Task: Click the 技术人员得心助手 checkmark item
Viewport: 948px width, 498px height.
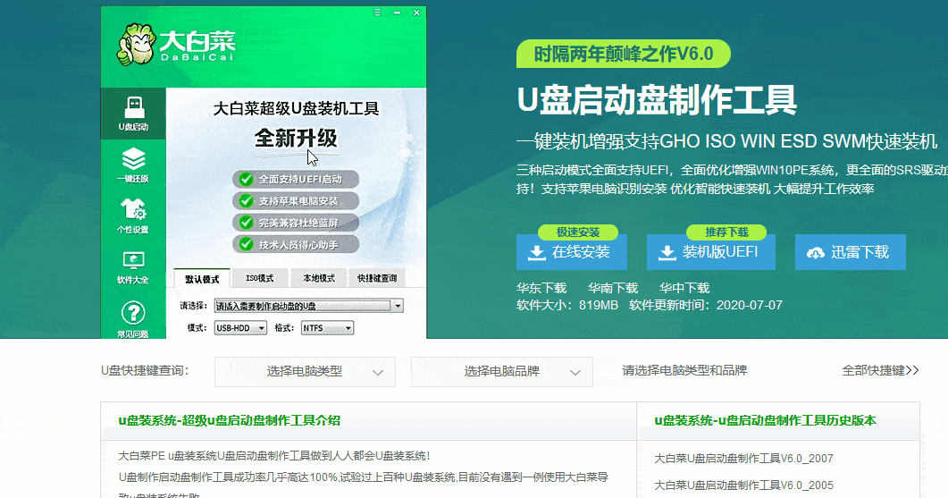Action: tap(296, 244)
